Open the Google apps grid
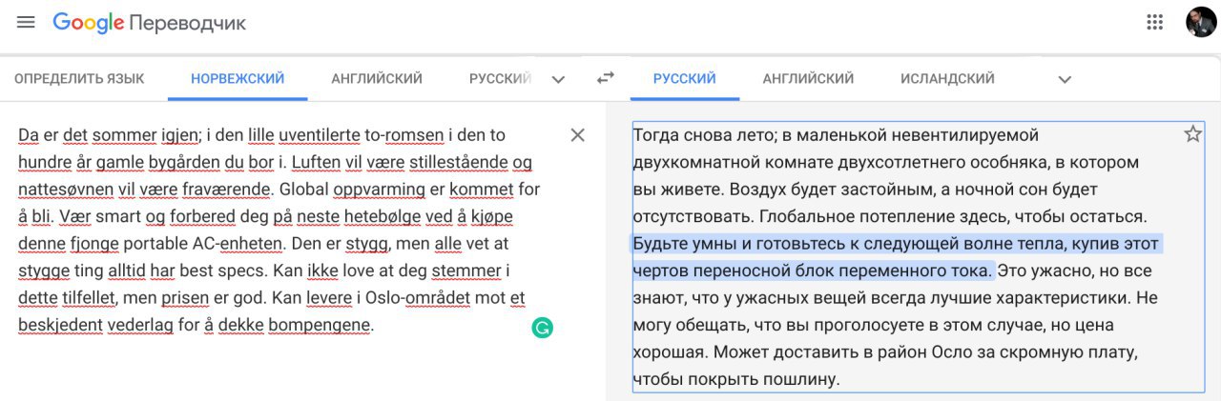The width and height of the screenshot is (1221, 401). (1154, 22)
